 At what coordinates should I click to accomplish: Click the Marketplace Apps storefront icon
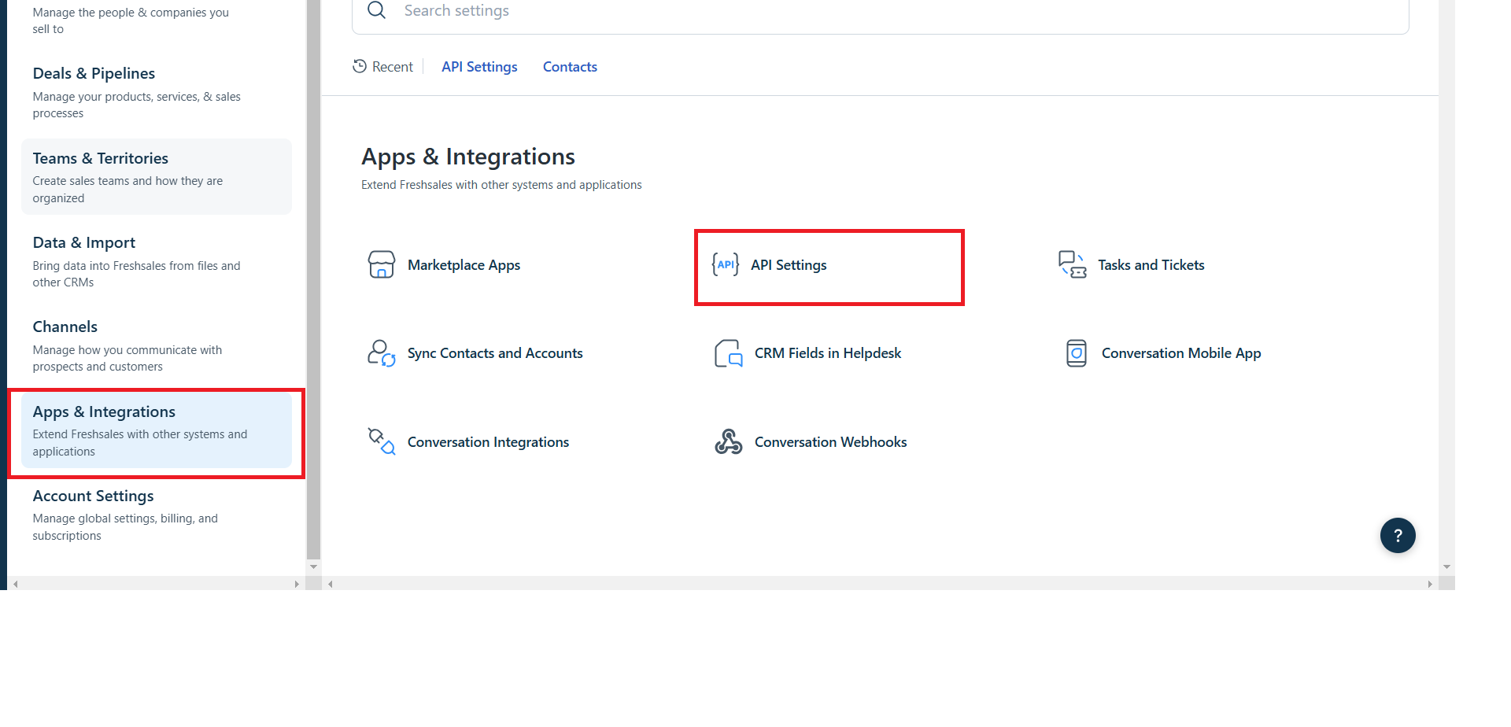(381, 264)
